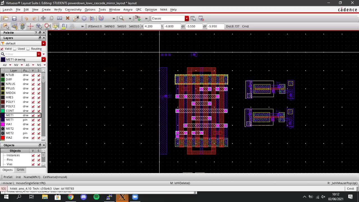The image size is (359, 202).
Task: Click the Open folder toolbar icon
Action: (x=6, y=18)
